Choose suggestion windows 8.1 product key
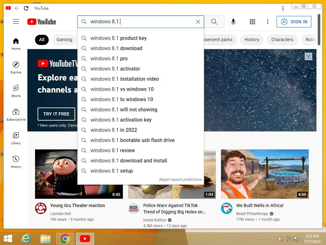The width and height of the screenshot is (326, 245). pyautogui.click(x=140, y=38)
